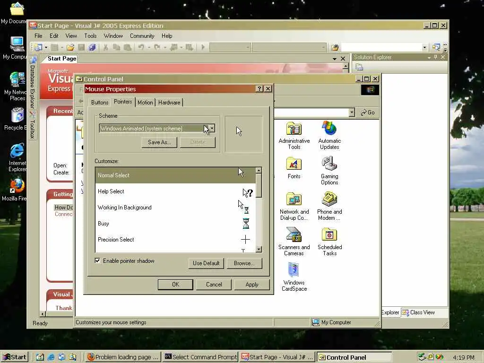This screenshot has width=484, height=363.
Task: Click the Internet Explorer quick launch icon
Action: [51, 357]
